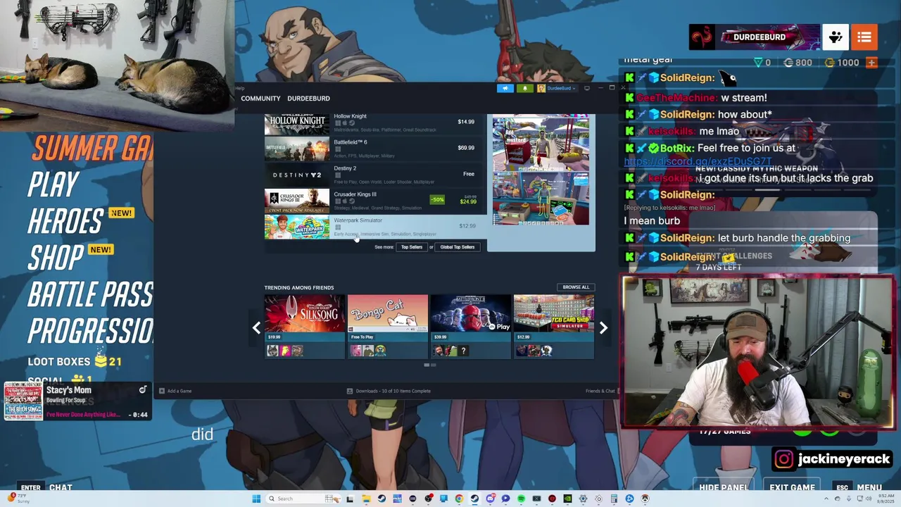Go to previous trending carousel page
Image resolution: width=901 pixels, height=507 pixels.
[x=256, y=327]
